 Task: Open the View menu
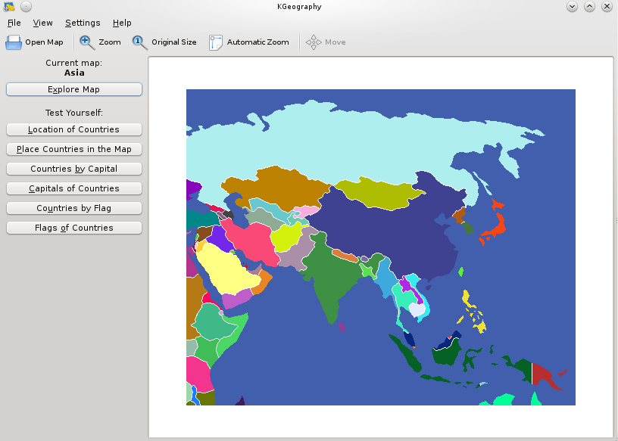pyautogui.click(x=43, y=23)
